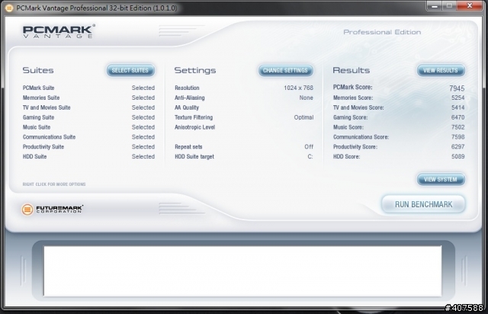Click the Change Settings button
488x314 pixels.
pyautogui.click(x=285, y=70)
